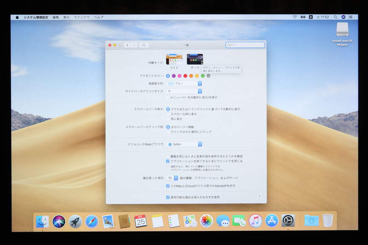Open Launchpad rocket icon in Dock

[x=75, y=221]
